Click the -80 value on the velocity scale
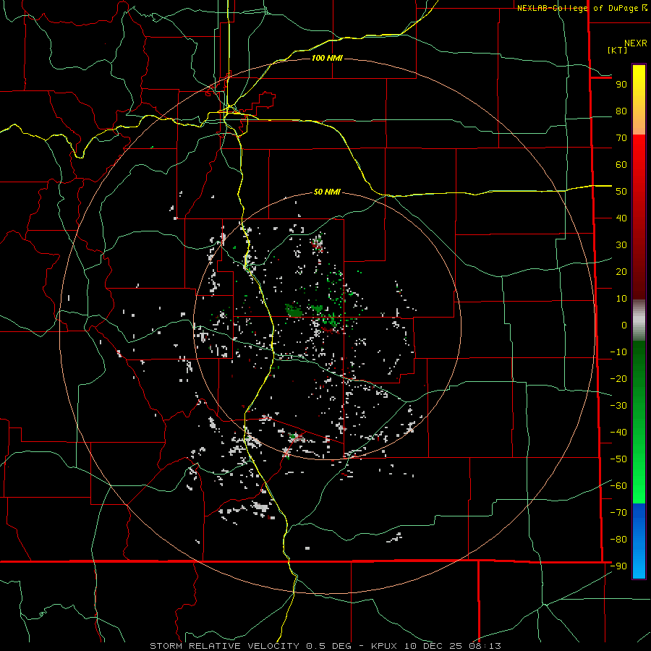 pyautogui.click(x=618, y=540)
